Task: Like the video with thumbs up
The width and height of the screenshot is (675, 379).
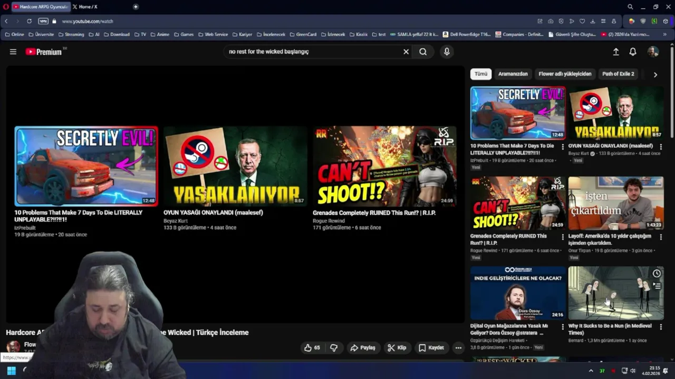Action: 312,348
